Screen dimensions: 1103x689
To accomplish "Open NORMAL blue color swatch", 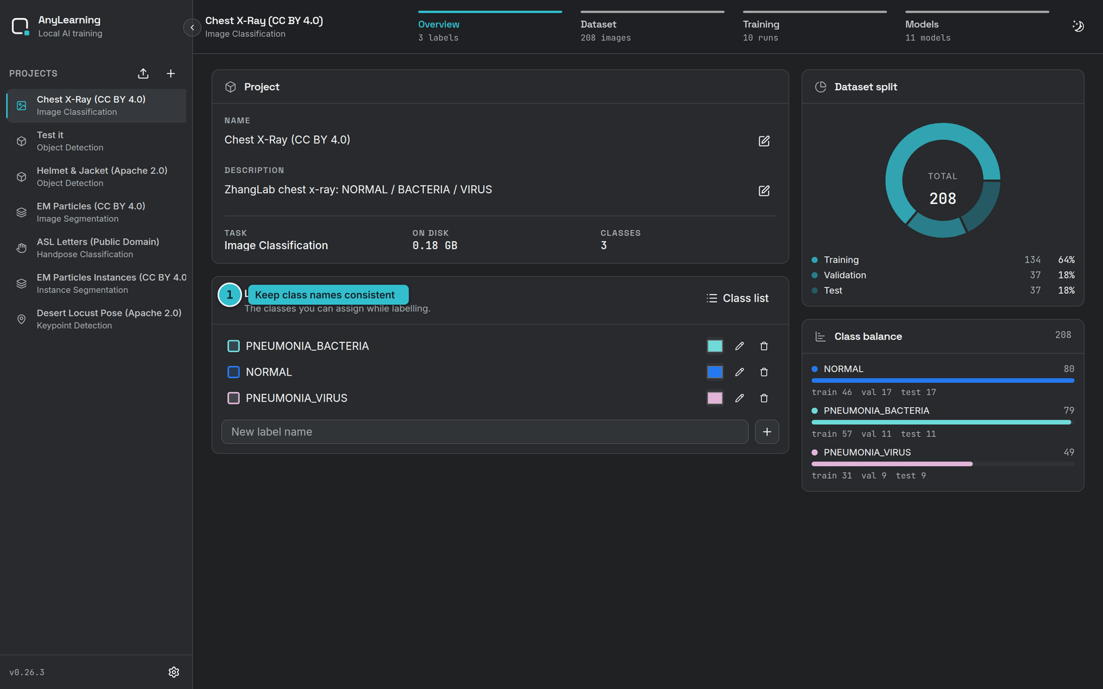I will [x=715, y=372].
